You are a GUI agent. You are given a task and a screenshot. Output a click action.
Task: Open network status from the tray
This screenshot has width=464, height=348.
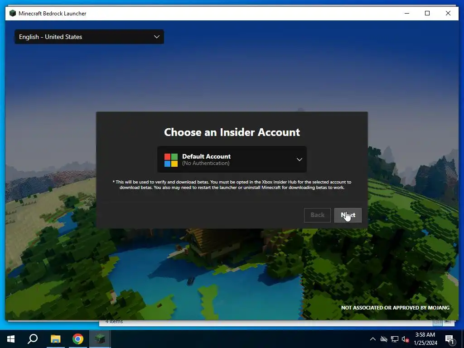395,339
